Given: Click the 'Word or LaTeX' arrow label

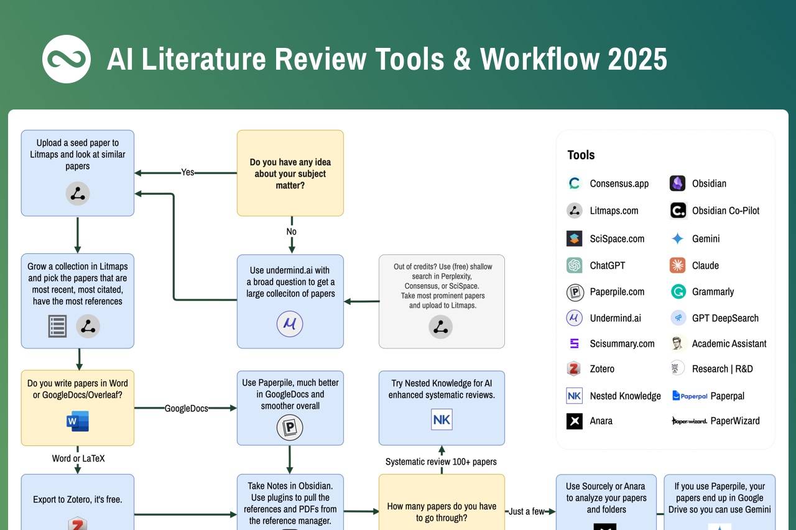Looking at the screenshot, I should (78, 458).
